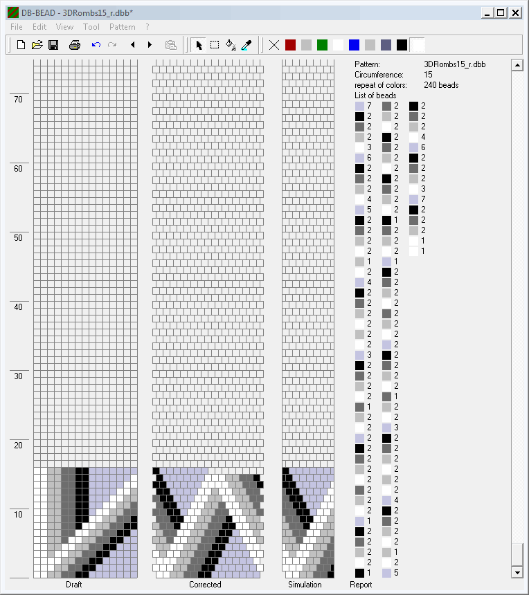Choose the blue color swatch
The width and height of the screenshot is (529, 595).
pyautogui.click(x=355, y=45)
